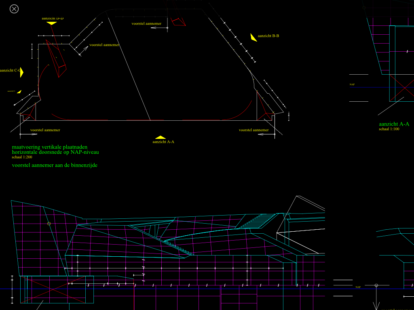Click the bottom-right 'voorstel aannemer' label in plan

[253, 130]
